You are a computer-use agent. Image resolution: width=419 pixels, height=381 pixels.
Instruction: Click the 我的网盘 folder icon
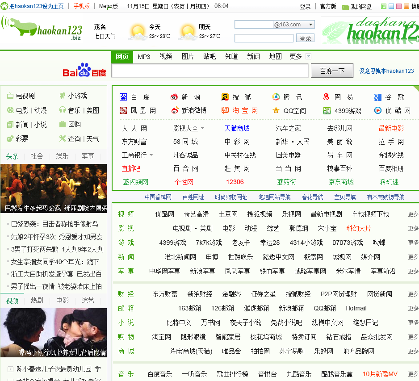coord(345,7)
